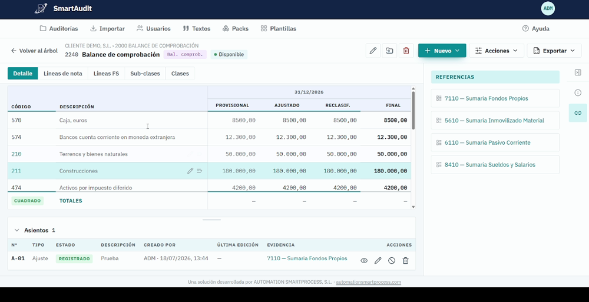Viewport: 589px width, 302px height.
Task: Open reference 6110 Sumaria Pasivo Corriente
Action: (x=495, y=142)
